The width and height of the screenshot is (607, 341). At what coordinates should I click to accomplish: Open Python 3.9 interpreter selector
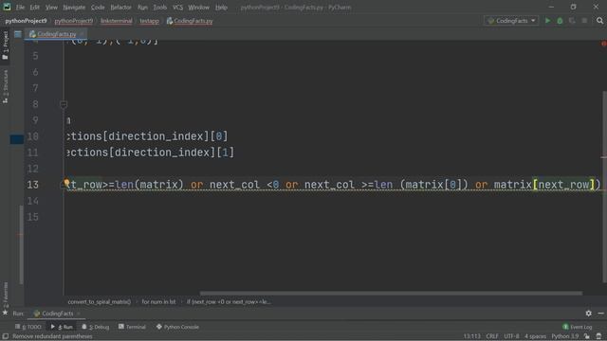(565, 336)
